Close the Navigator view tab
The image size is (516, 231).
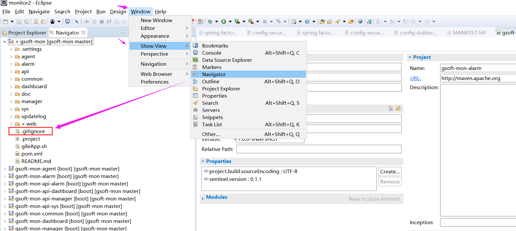[83, 33]
